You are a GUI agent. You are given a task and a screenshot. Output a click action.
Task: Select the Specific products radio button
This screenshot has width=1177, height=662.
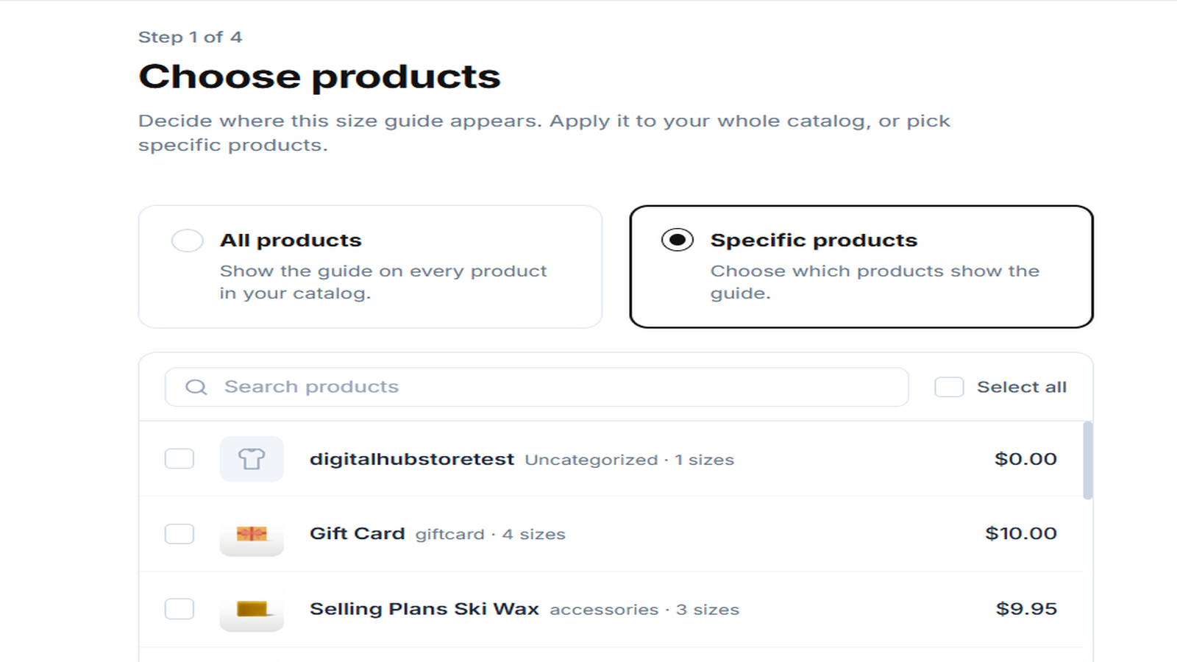pyautogui.click(x=677, y=240)
